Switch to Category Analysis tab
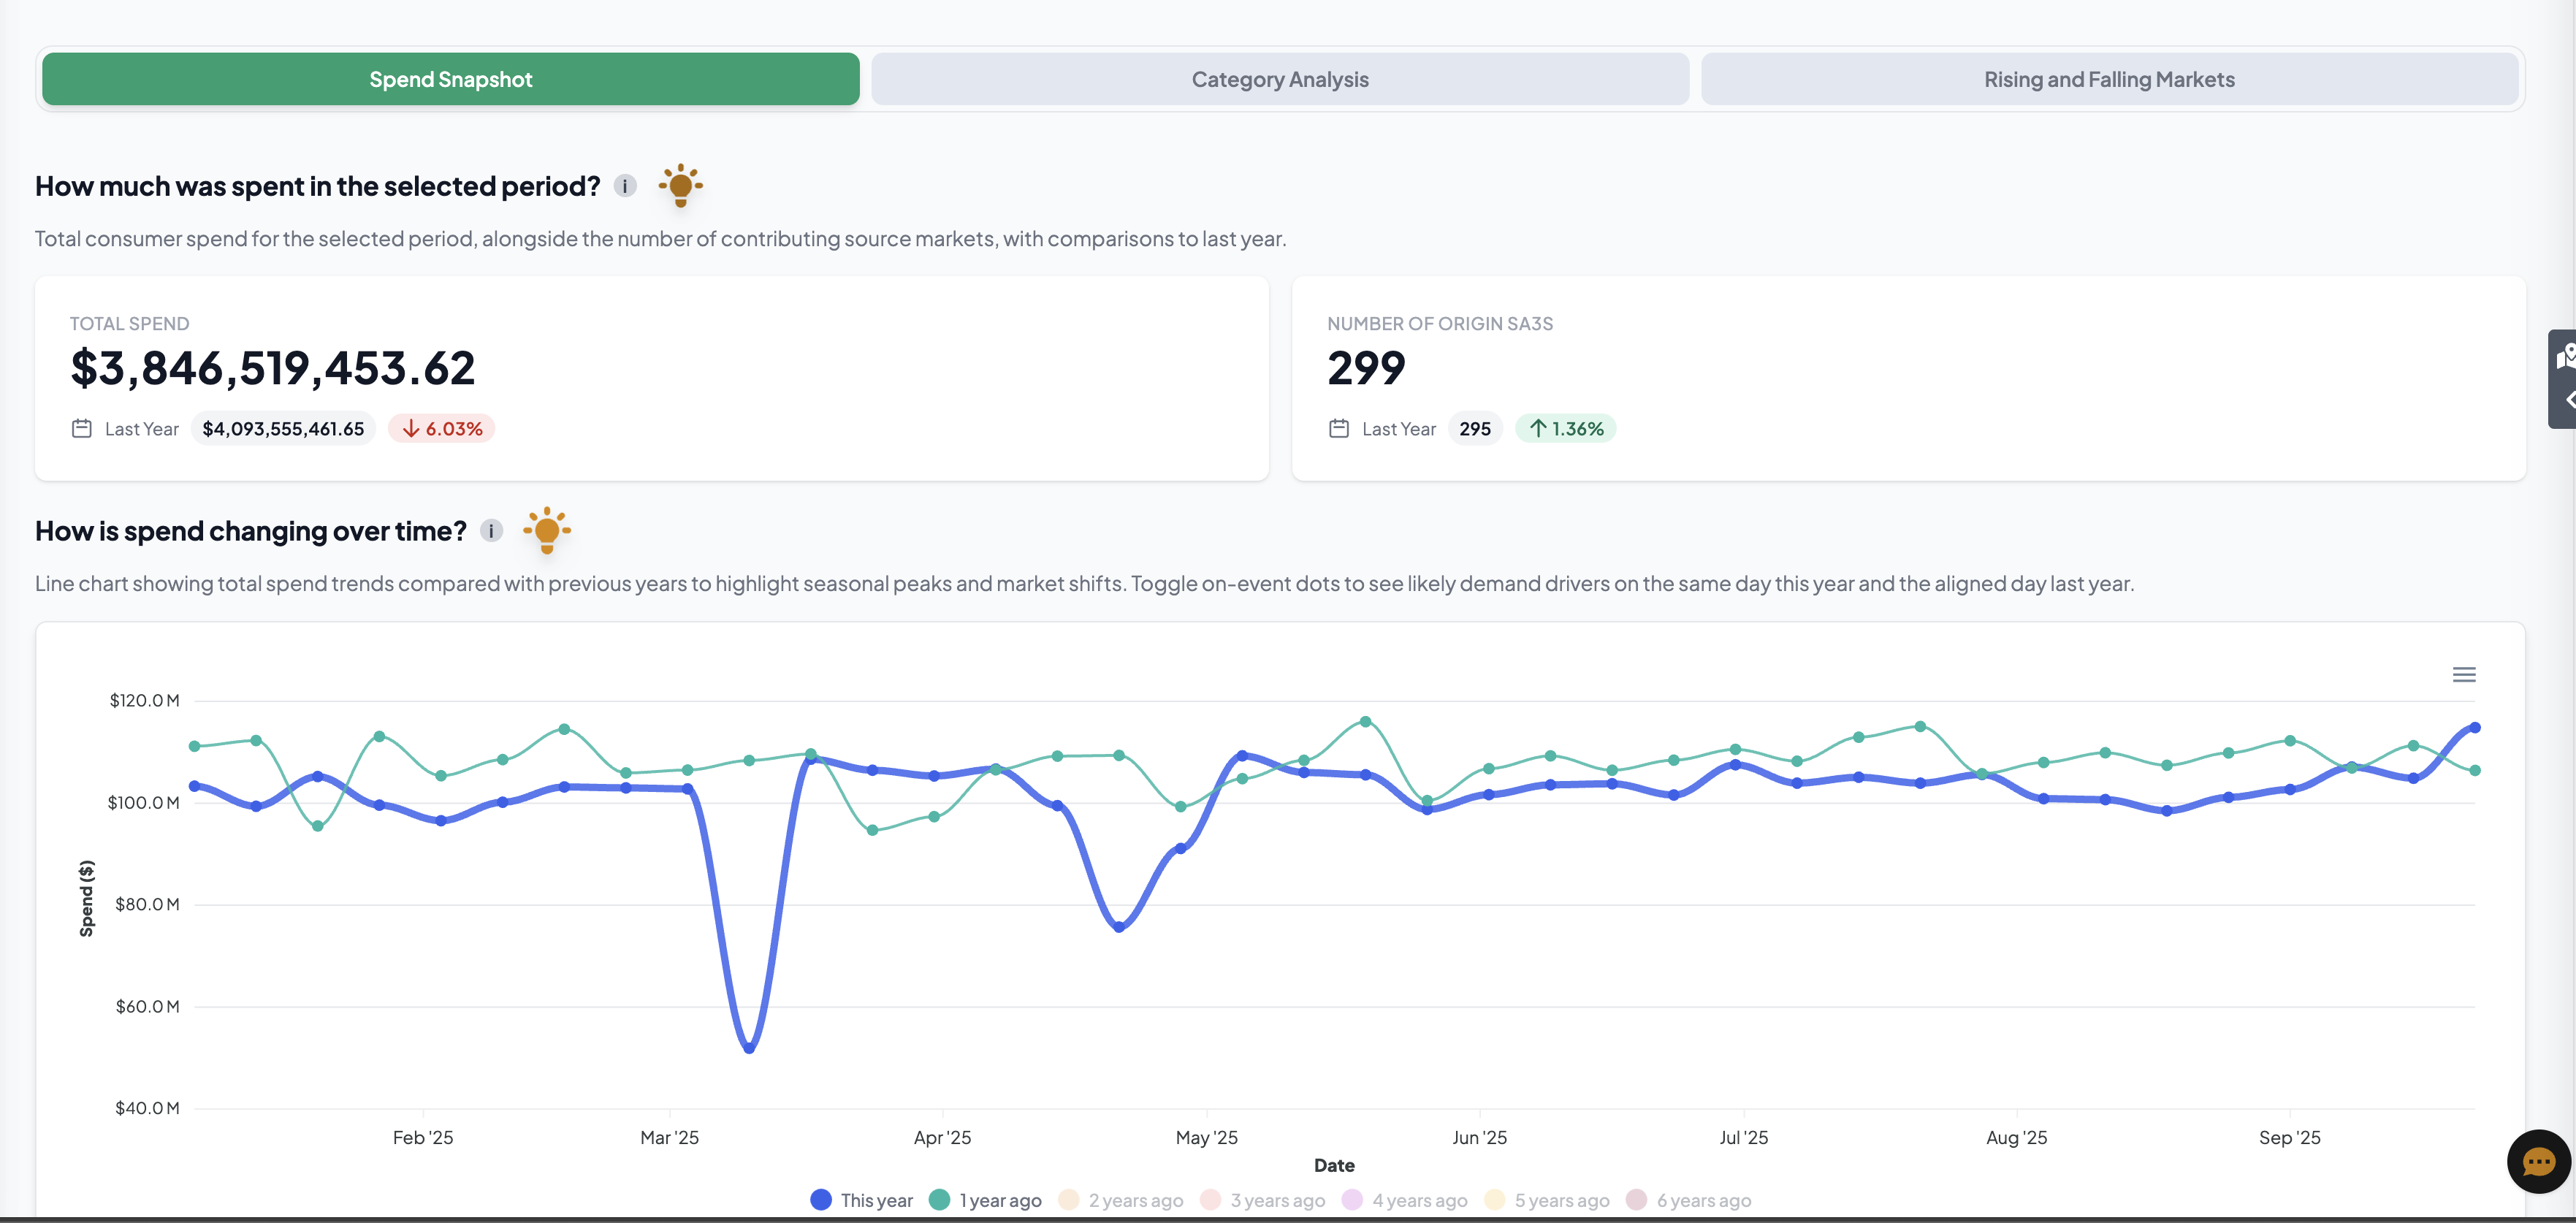The width and height of the screenshot is (2576, 1223). [x=1279, y=79]
